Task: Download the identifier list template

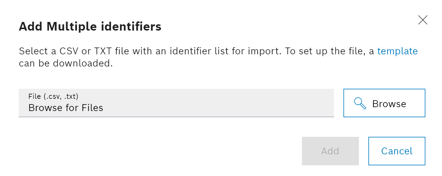Action: point(397,51)
